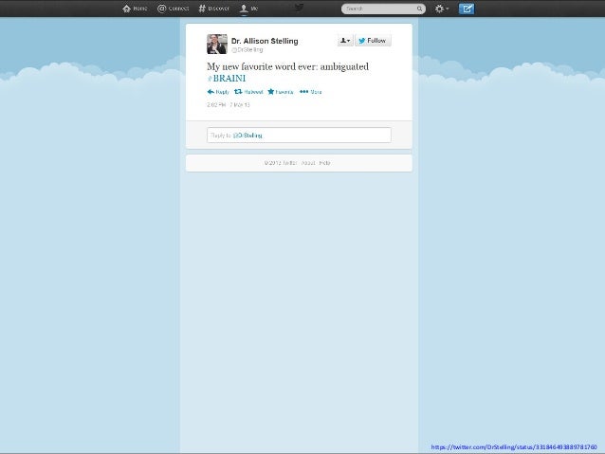Favorite the tweet with the star
This screenshot has height=454, width=605.
[281, 92]
